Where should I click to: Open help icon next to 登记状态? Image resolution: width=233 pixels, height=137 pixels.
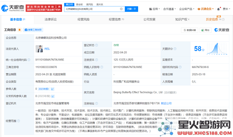click(96, 45)
